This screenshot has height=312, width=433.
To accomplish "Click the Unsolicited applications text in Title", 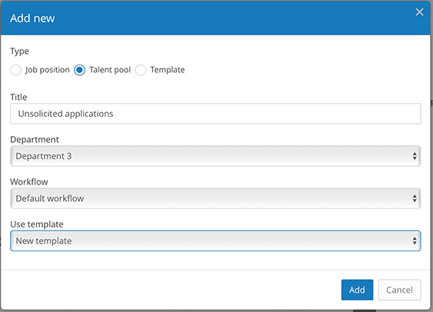I will [65, 114].
